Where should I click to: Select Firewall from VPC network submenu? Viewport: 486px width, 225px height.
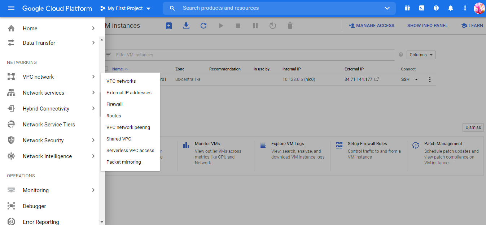(114, 104)
